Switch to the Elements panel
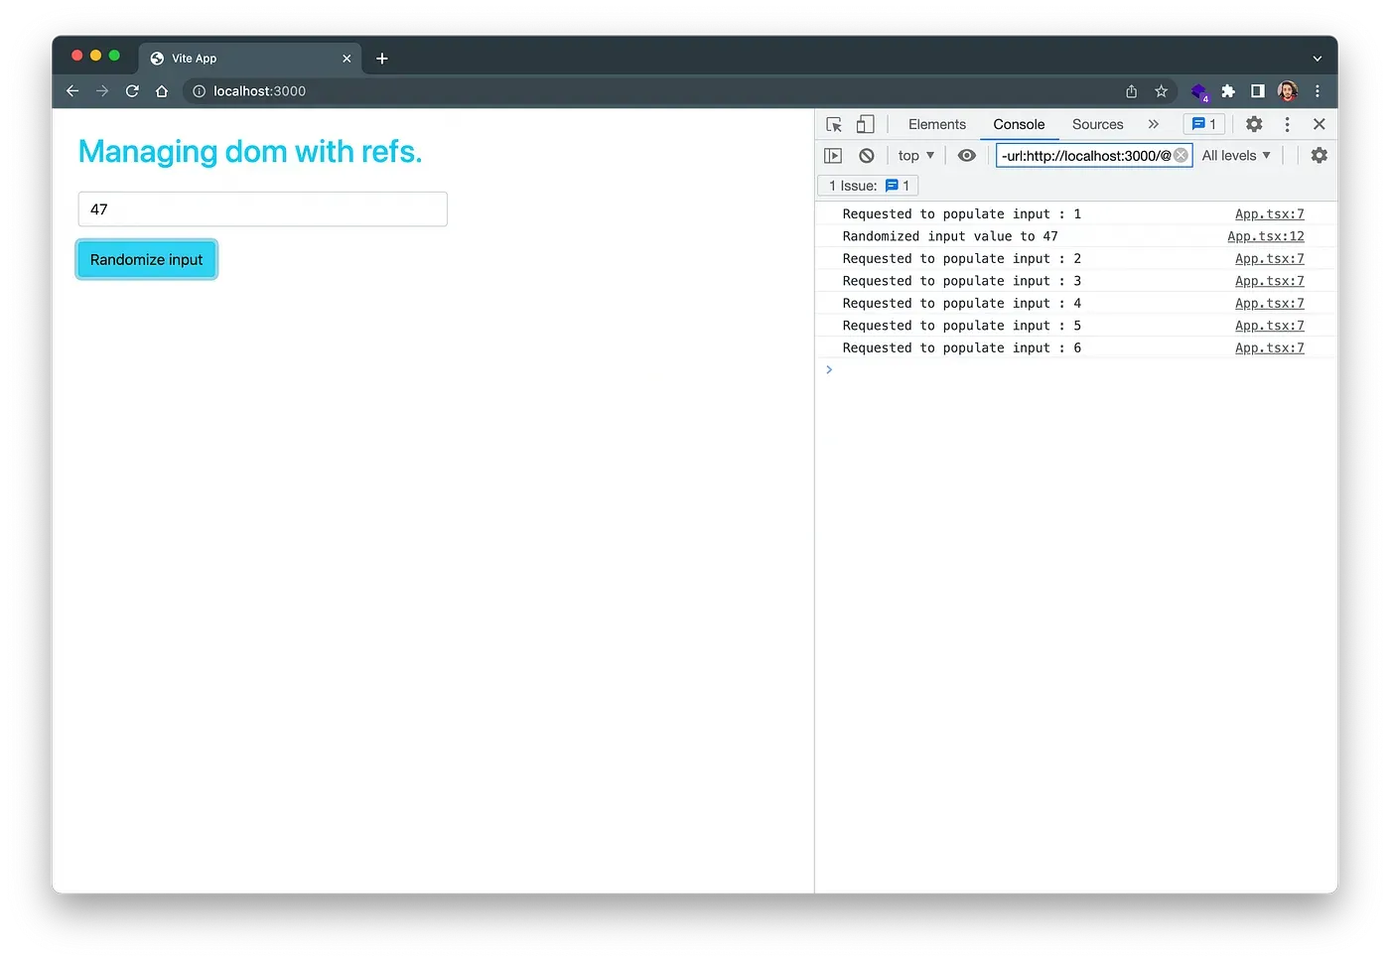 tap(936, 124)
